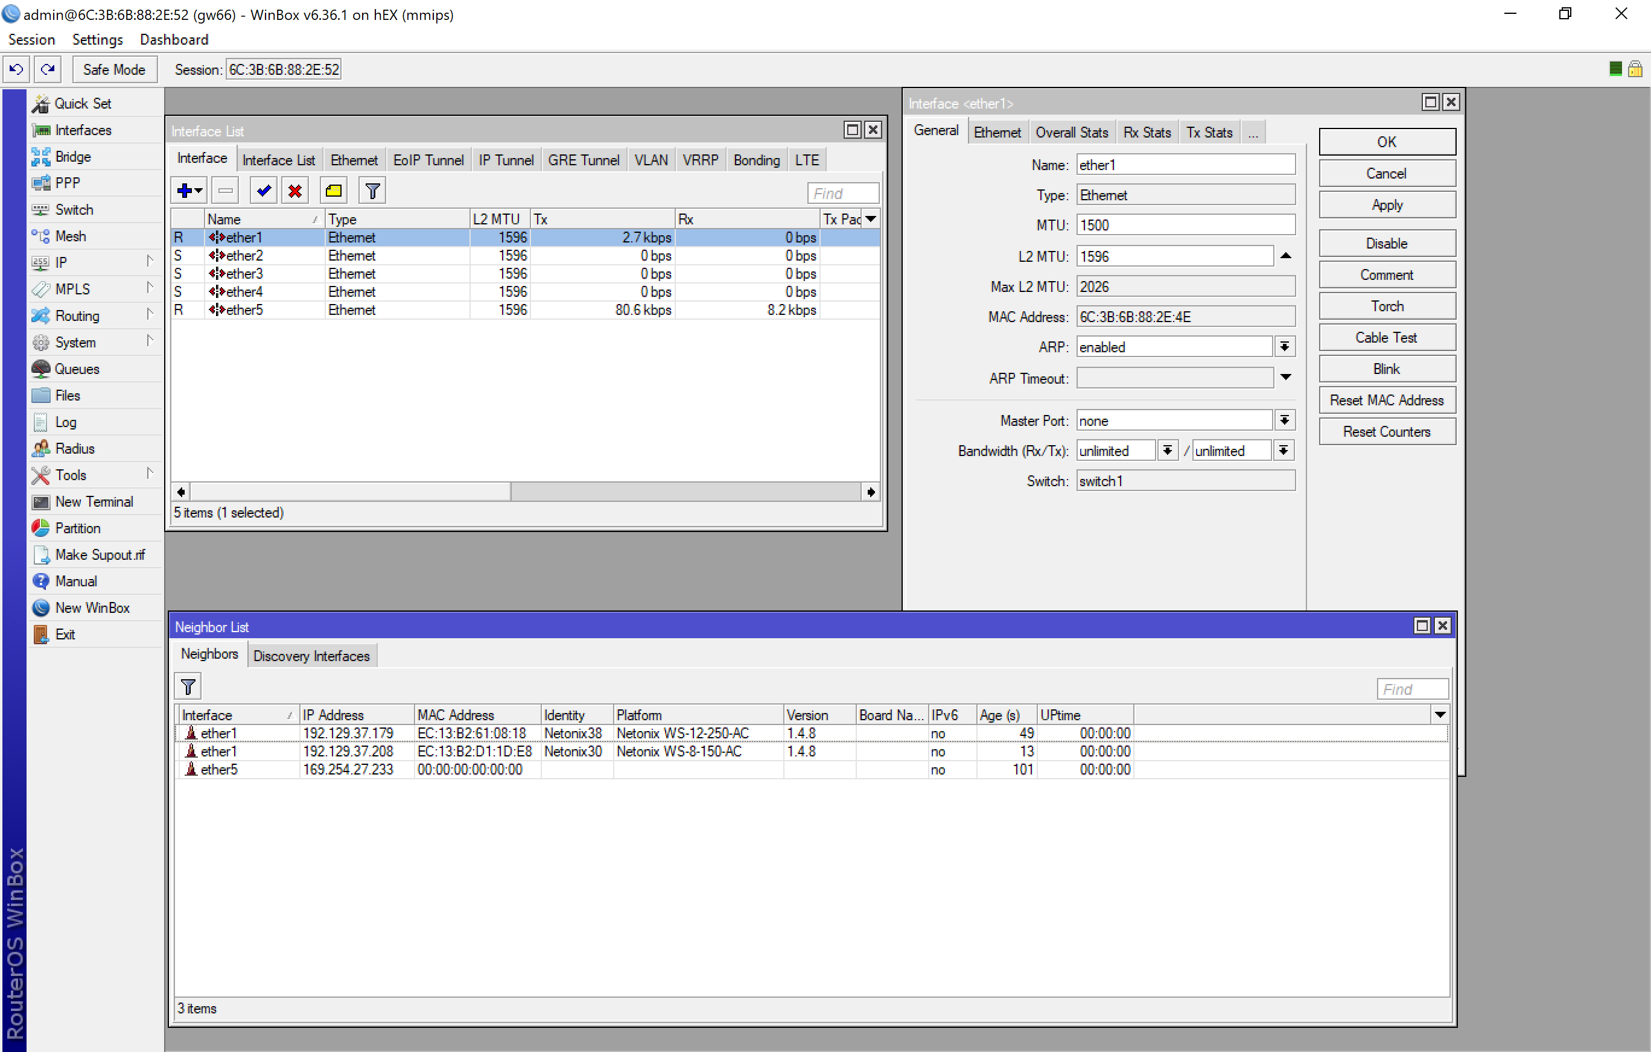Click the Torch button
The height and width of the screenshot is (1052, 1651).
click(1386, 306)
